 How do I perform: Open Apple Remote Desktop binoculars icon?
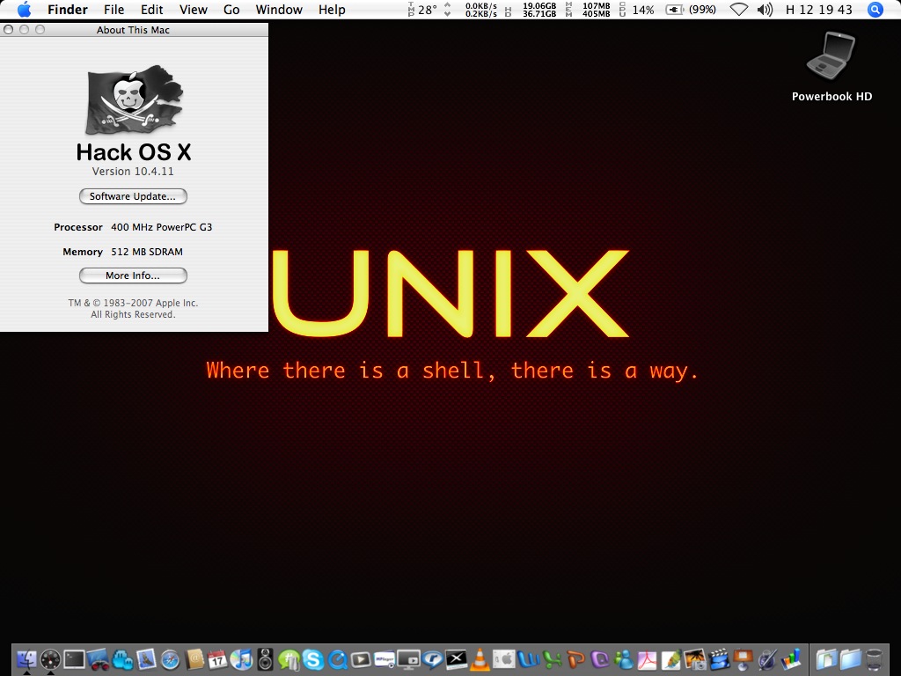(x=99, y=659)
